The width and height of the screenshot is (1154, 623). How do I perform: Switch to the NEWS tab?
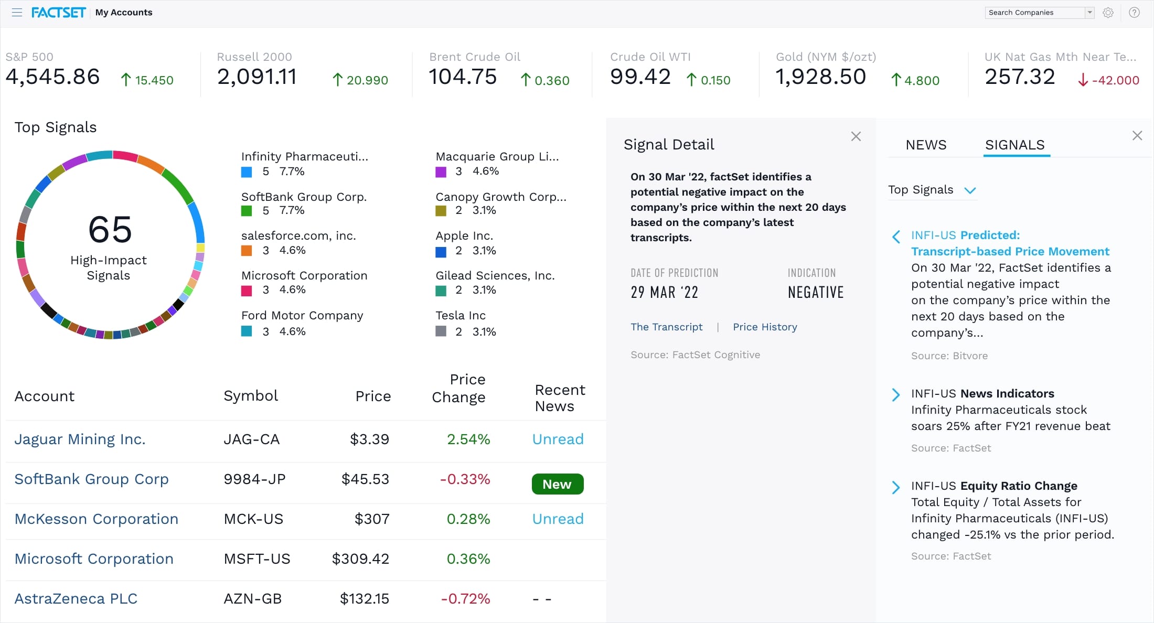coord(926,145)
